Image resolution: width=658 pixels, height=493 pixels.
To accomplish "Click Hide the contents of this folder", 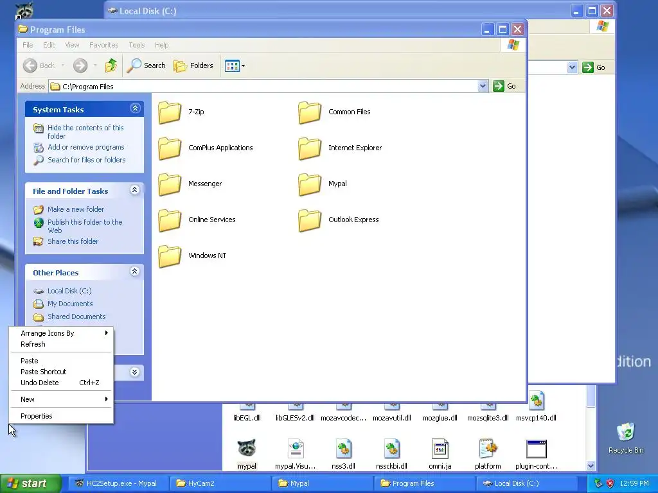I will tap(85, 132).
